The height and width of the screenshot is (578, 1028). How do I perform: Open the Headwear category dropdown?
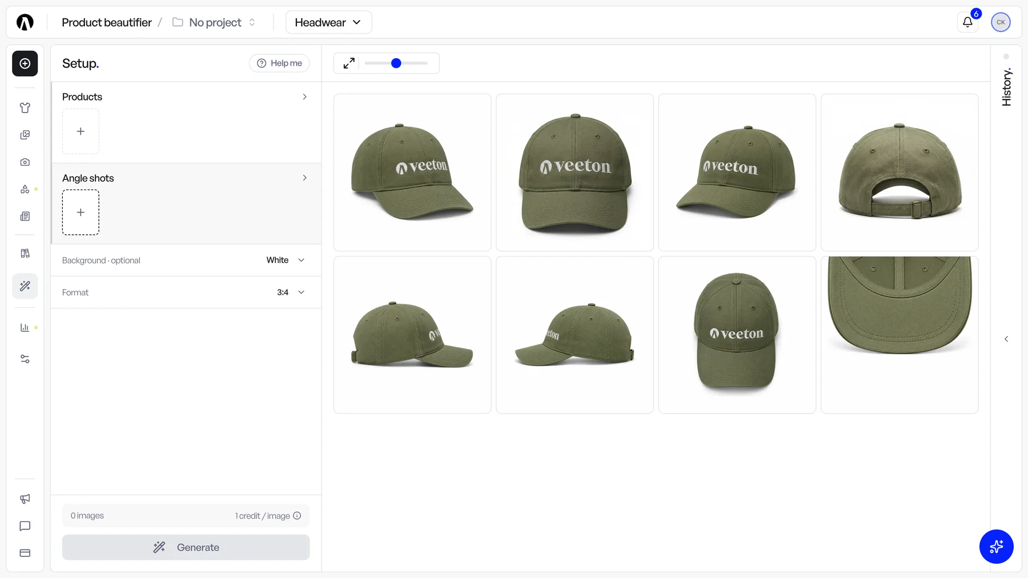tap(328, 22)
